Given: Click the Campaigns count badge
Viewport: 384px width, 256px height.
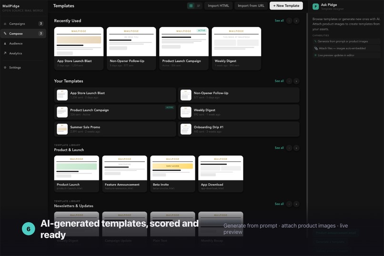Looking at the screenshot, I should 41,23.
